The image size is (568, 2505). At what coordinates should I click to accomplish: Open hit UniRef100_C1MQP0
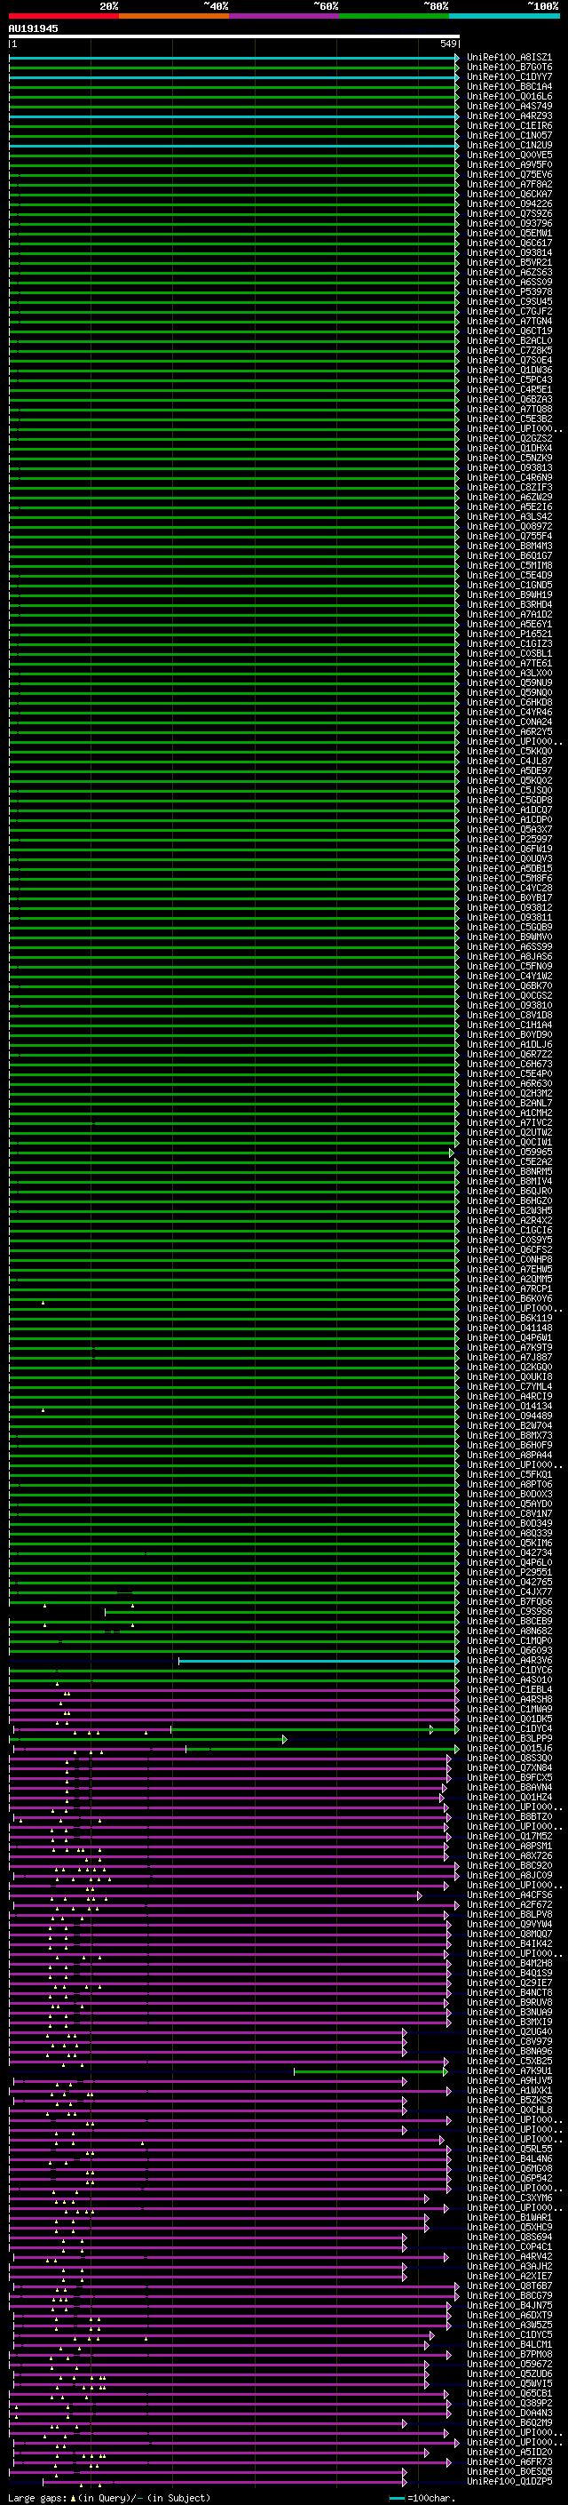pyautogui.click(x=509, y=1640)
